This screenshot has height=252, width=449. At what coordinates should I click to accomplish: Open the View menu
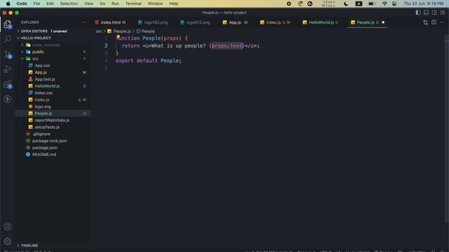click(88, 3)
